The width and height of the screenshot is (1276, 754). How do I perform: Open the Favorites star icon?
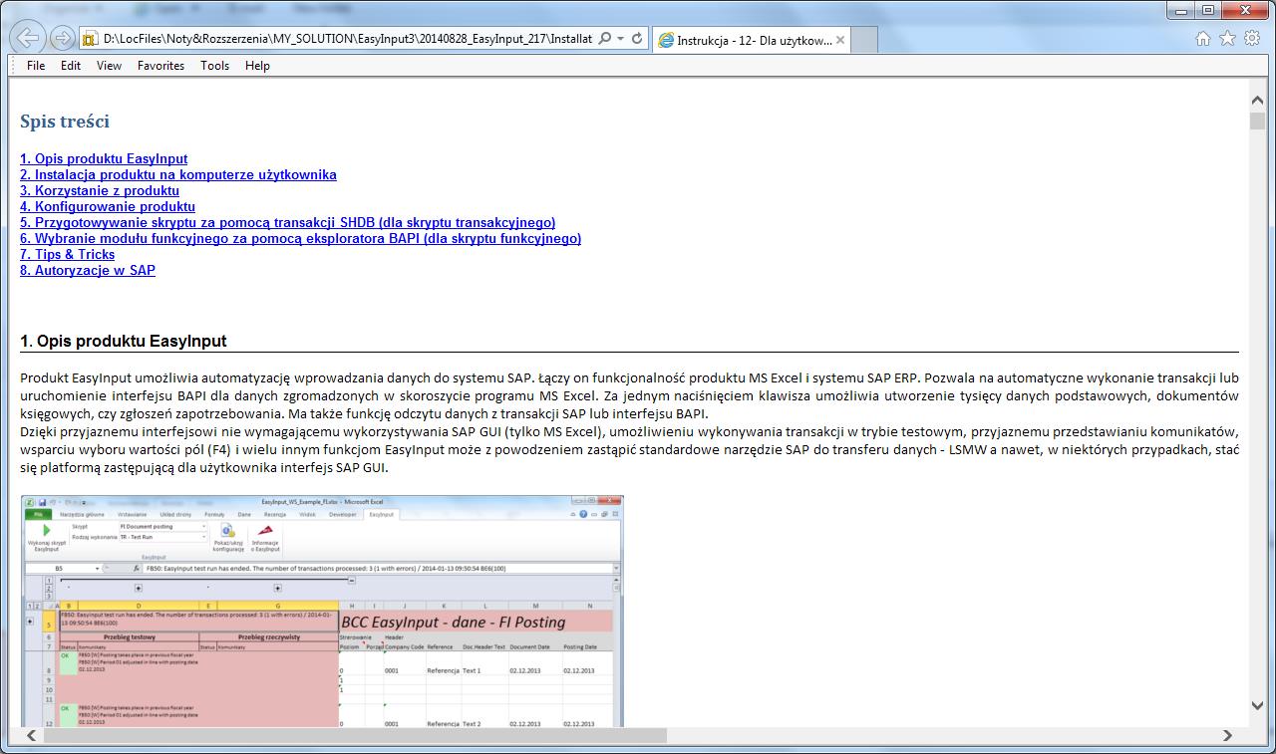[x=1227, y=38]
